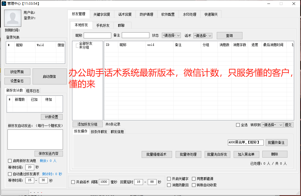Open the 话术 dropdown

(x=203, y=36)
